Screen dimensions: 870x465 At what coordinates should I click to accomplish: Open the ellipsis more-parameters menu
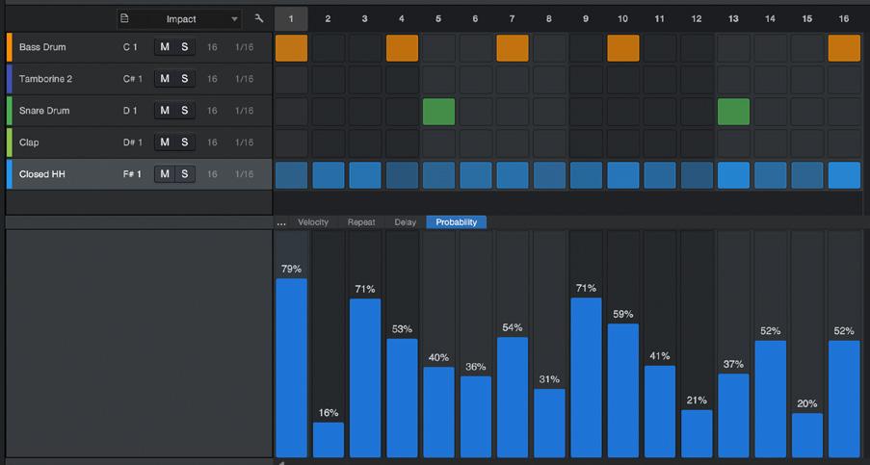pyautogui.click(x=281, y=222)
